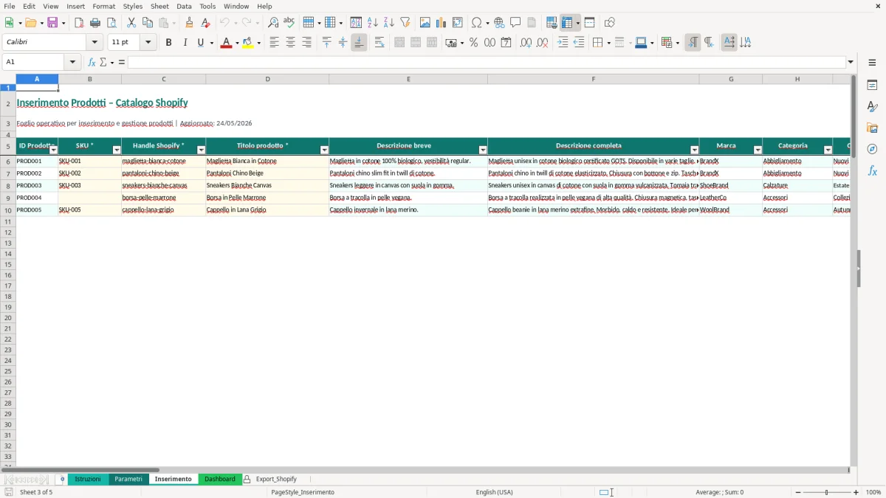Open the Titolo prodotto filter dropdown
The width and height of the screenshot is (886, 498).
323,150
